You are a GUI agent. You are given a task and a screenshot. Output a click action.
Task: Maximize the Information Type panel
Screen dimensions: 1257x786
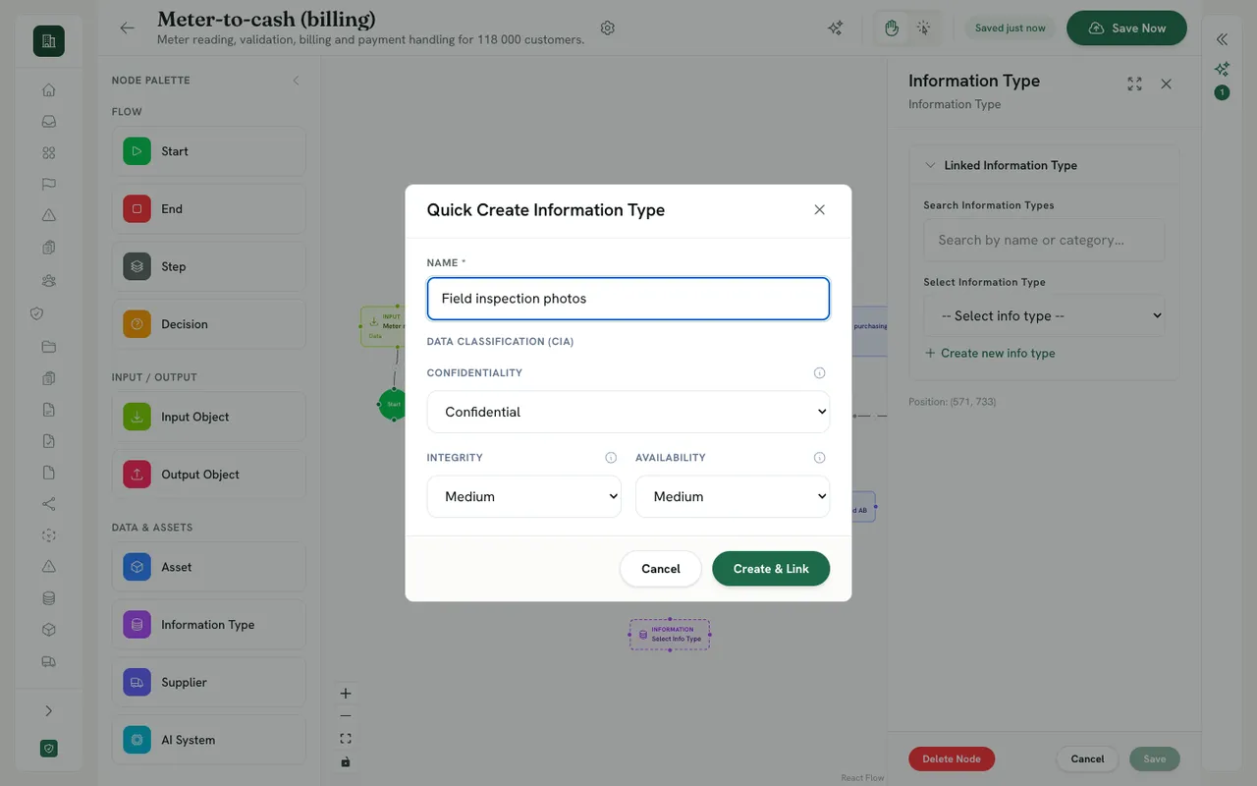click(x=1135, y=84)
